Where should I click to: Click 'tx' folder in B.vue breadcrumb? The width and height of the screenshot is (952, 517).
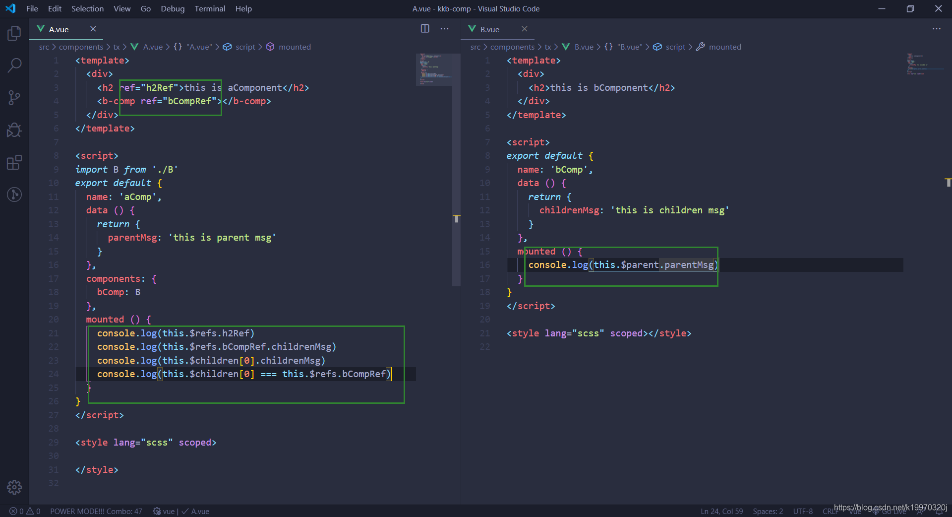548,47
